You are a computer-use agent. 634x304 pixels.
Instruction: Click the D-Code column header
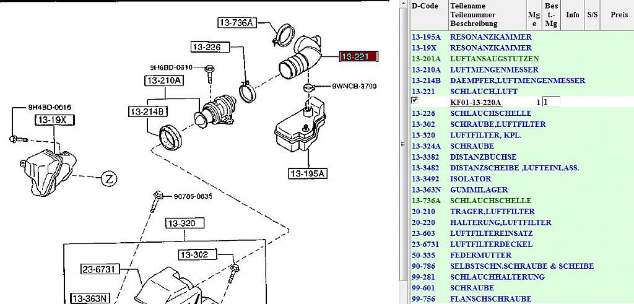point(425,6)
